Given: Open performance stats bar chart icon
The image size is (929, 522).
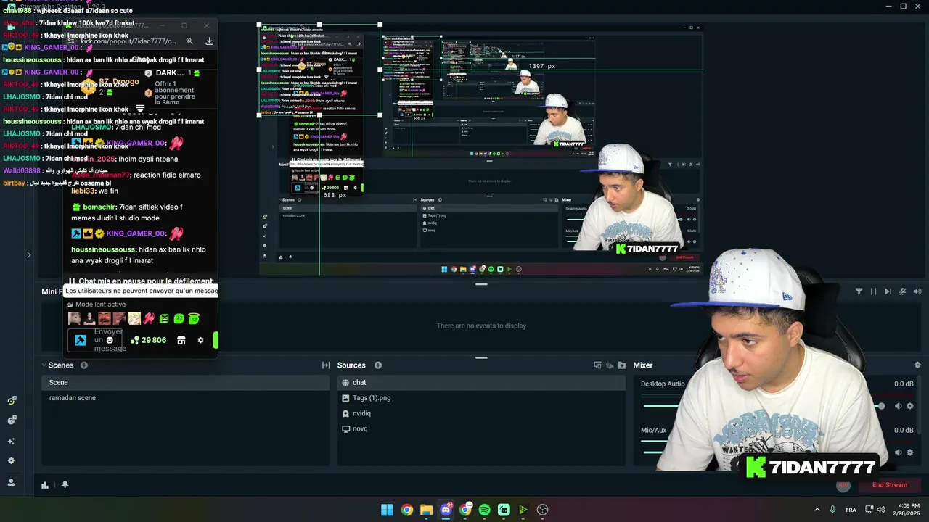Looking at the screenshot, I should (x=45, y=485).
